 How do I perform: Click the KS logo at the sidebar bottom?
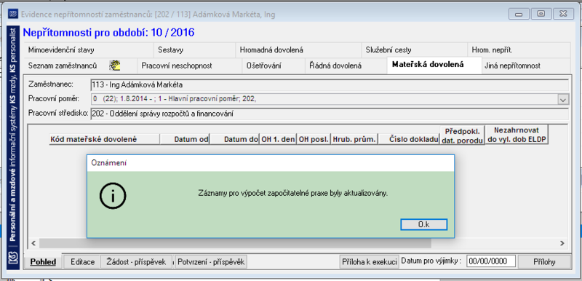13,258
